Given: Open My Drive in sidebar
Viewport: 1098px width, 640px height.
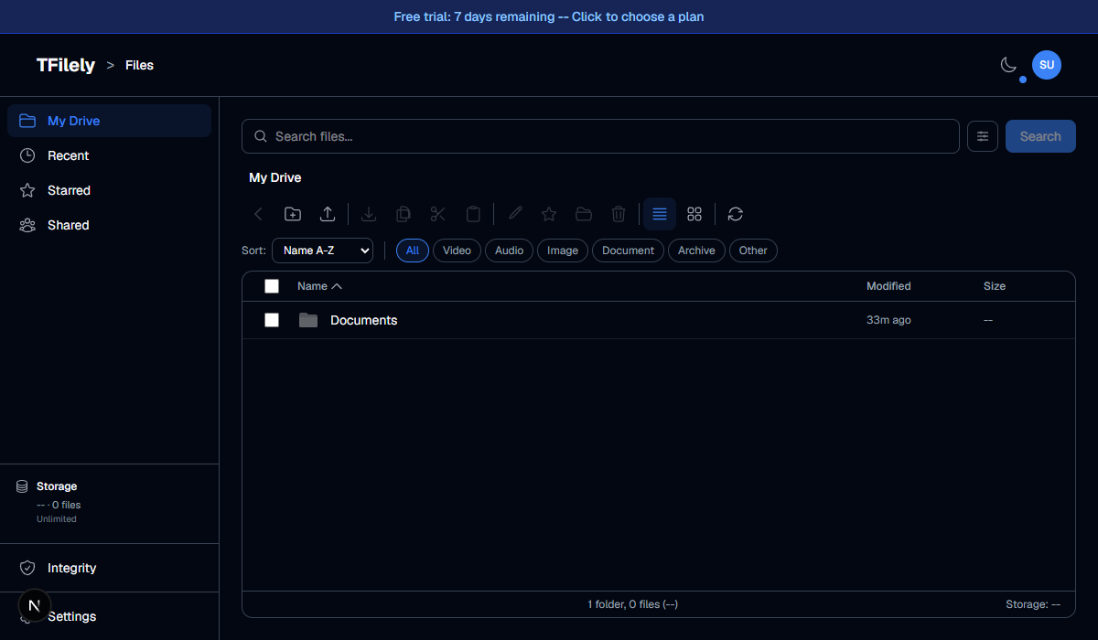Looking at the screenshot, I should click(109, 121).
